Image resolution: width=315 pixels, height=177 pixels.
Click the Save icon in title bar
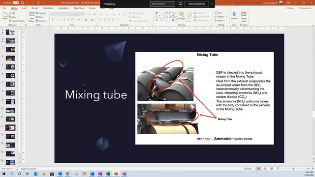coord(23,3)
